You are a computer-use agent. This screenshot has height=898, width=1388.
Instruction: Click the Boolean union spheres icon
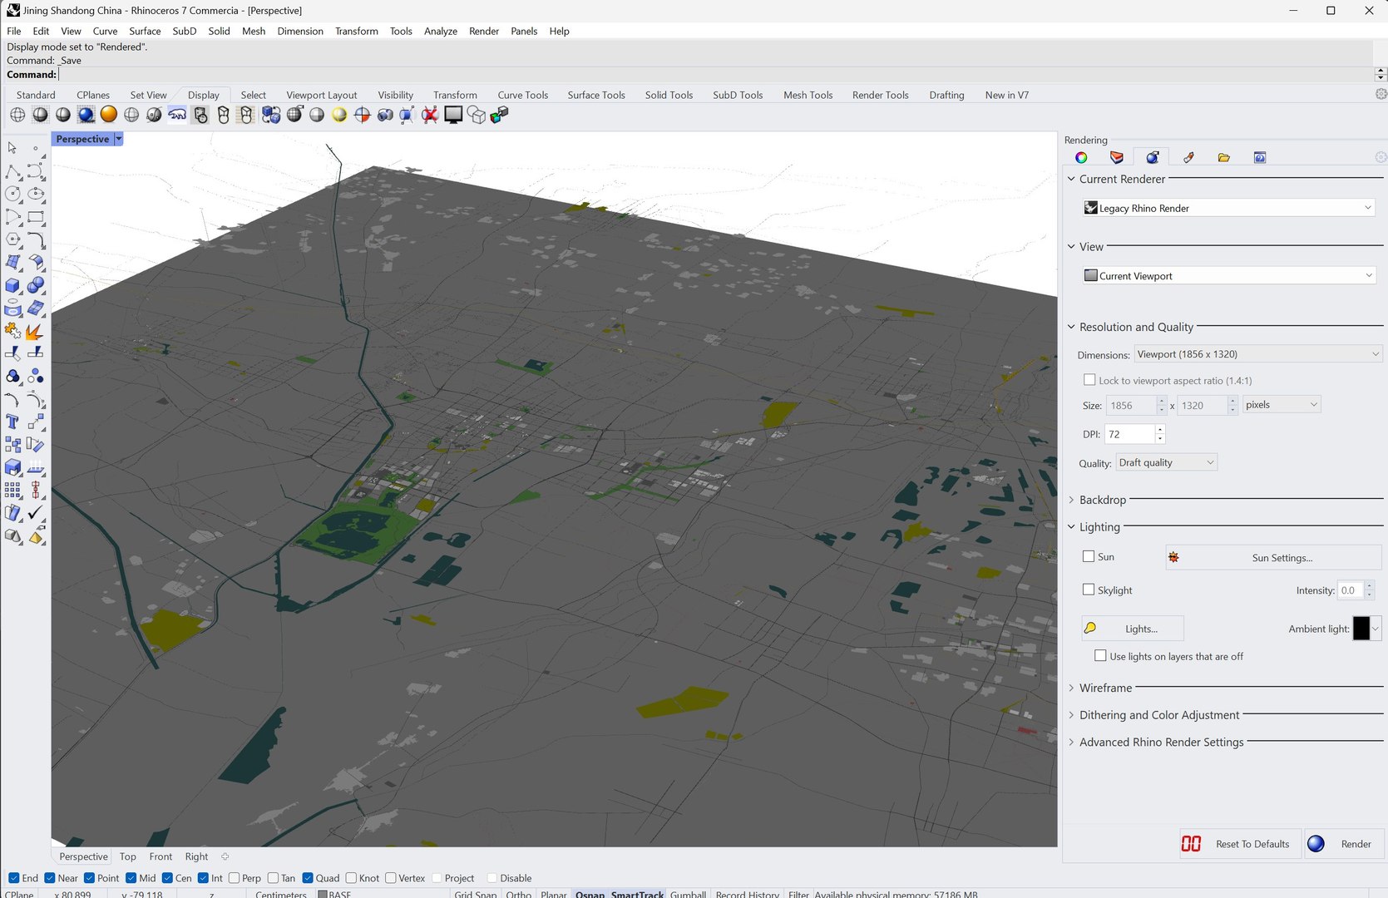pos(36,285)
